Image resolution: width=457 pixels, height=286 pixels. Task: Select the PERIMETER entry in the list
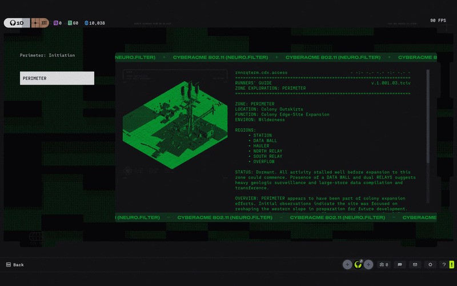[x=57, y=78]
